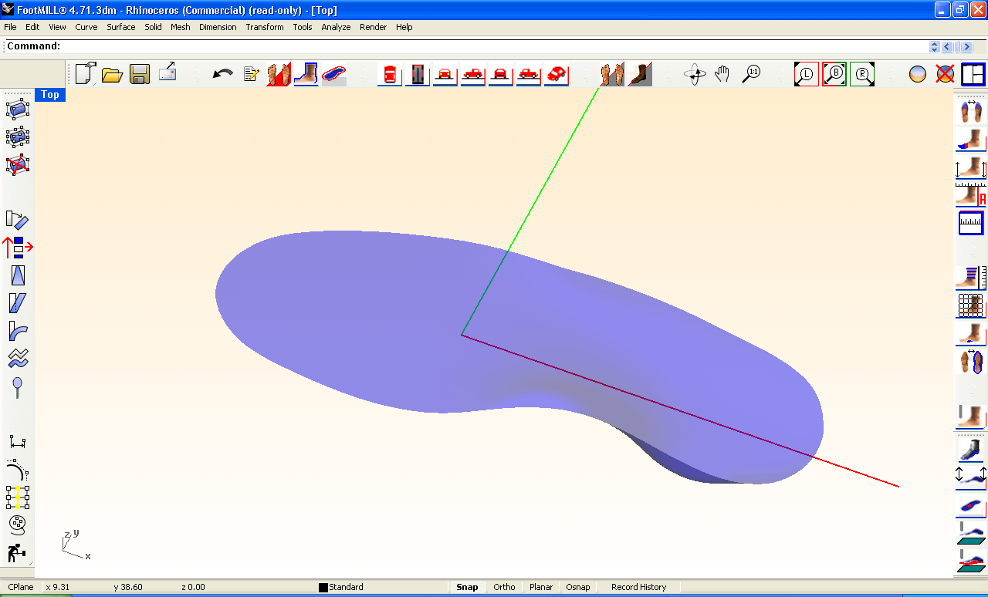This screenshot has height=597, width=988.
Task: Toggle Ortho mode in status bar
Action: click(504, 587)
